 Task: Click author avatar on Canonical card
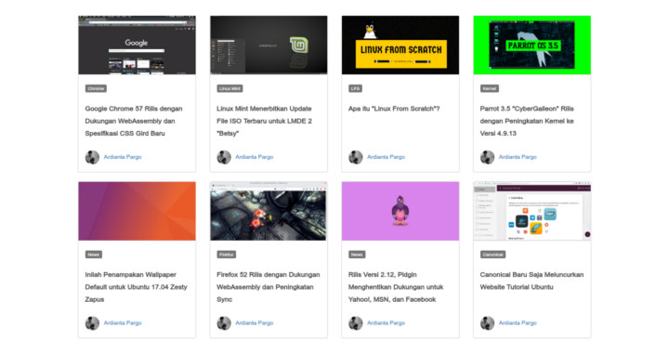tap(487, 323)
